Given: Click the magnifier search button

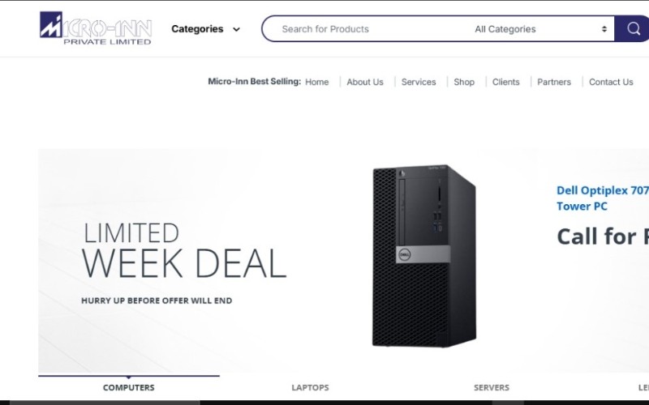Looking at the screenshot, I should click(x=632, y=28).
